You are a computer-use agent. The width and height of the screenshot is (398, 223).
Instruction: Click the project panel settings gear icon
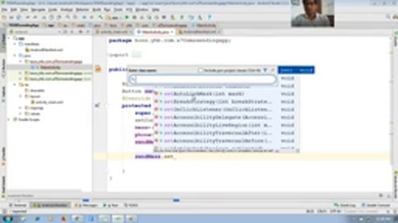[x=81, y=32]
